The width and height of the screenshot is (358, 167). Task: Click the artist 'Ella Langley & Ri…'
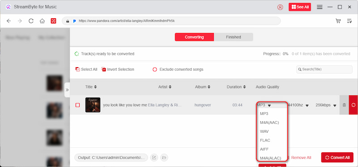(x=165, y=105)
